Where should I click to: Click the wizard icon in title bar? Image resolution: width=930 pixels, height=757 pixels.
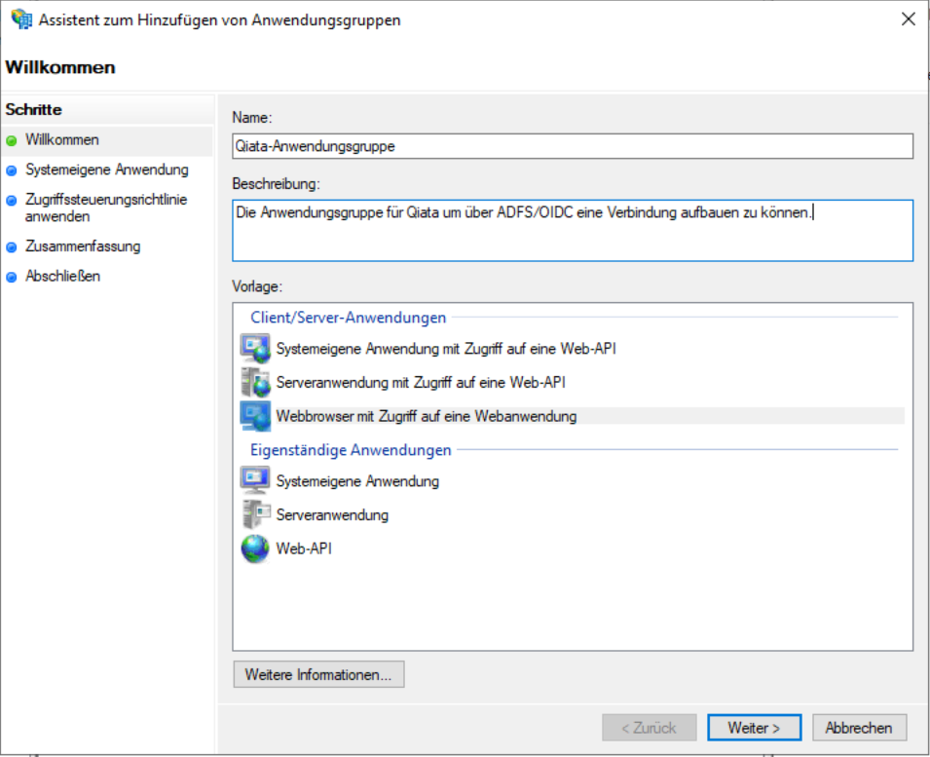click(19, 19)
